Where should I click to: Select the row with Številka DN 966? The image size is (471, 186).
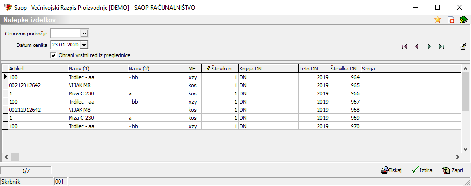(x=232, y=93)
